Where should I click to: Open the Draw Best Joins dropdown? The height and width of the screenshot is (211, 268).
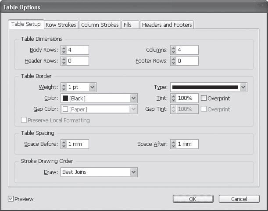click(x=134, y=172)
